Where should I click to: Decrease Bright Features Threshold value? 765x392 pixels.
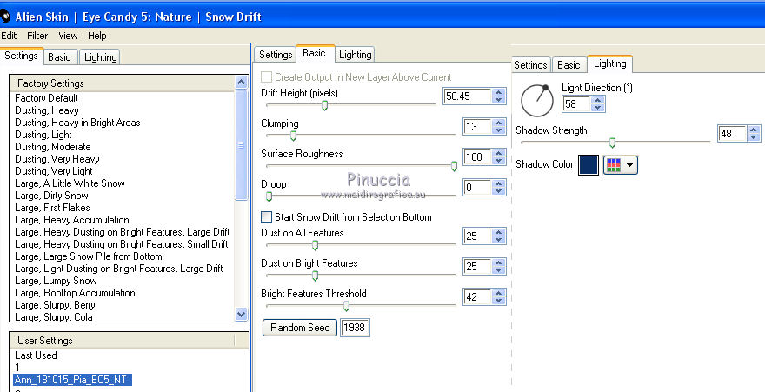498,301
